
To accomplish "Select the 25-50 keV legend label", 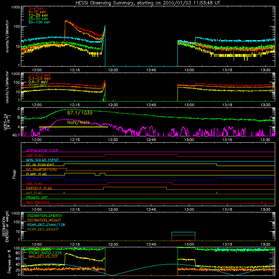I will point(38,19).
